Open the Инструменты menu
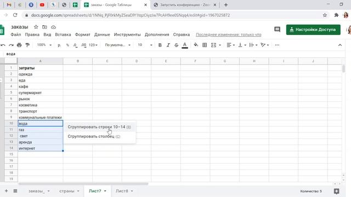The height and width of the screenshot is (197, 351). [x=127, y=34]
